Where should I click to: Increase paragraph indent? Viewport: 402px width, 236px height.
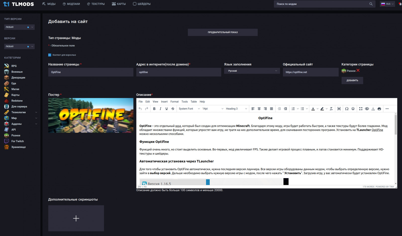[285, 109]
